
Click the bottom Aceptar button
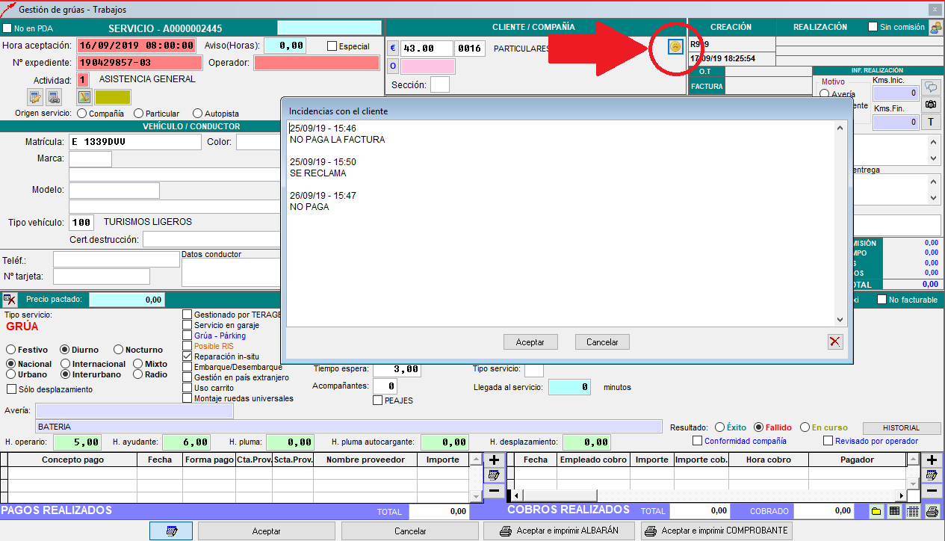coord(267,531)
